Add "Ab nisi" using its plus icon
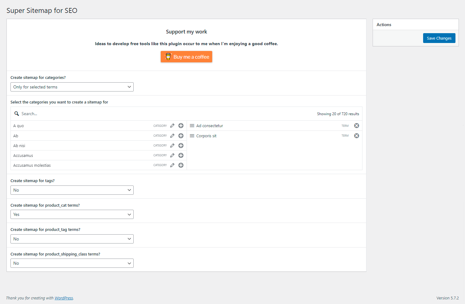This screenshot has height=304, width=465. click(x=181, y=145)
